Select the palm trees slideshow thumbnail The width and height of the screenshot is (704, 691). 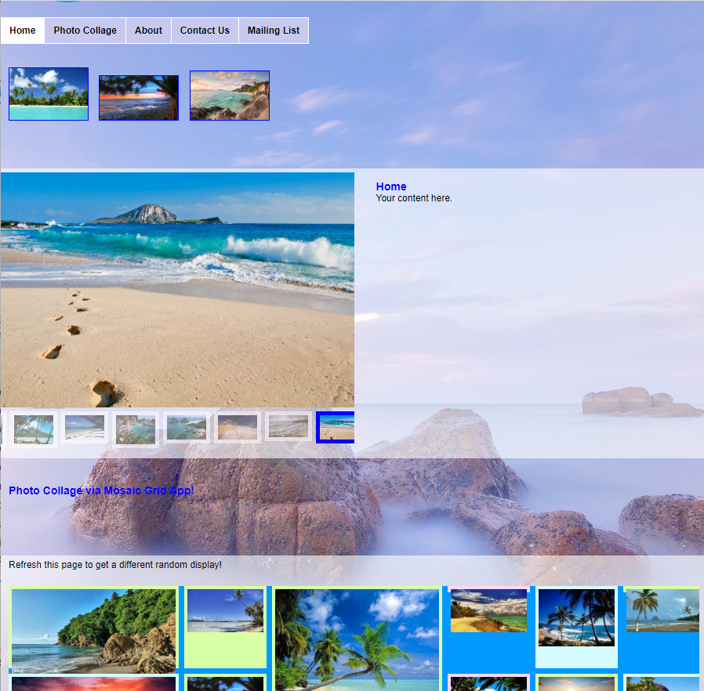34,429
